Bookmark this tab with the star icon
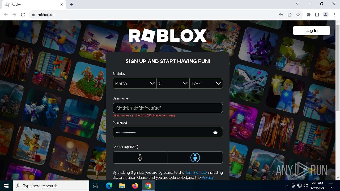340x191 pixels. pos(298,15)
